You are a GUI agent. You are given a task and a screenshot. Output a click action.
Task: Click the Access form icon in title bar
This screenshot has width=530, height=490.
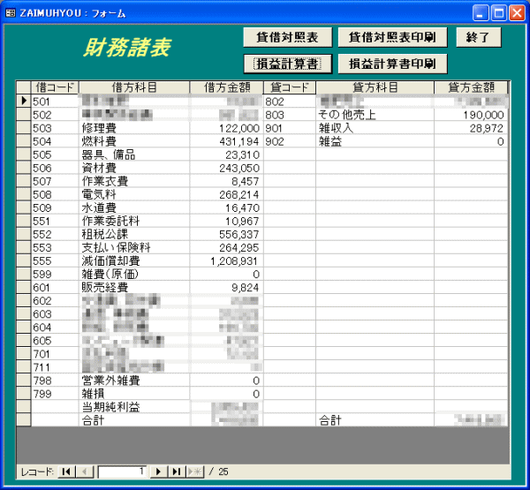(11, 12)
